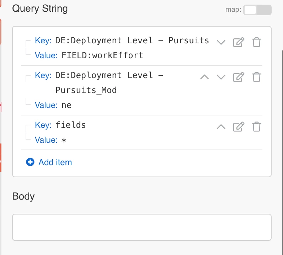This screenshot has height=255, width=283.
Task: Edit the fields query item
Action: click(x=239, y=126)
